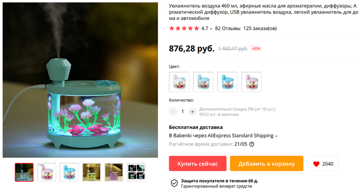This screenshot has width=361, height=193.
Task: Open the AliExpress Standard Shipping dropdown
Action: [x=276, y=136]
